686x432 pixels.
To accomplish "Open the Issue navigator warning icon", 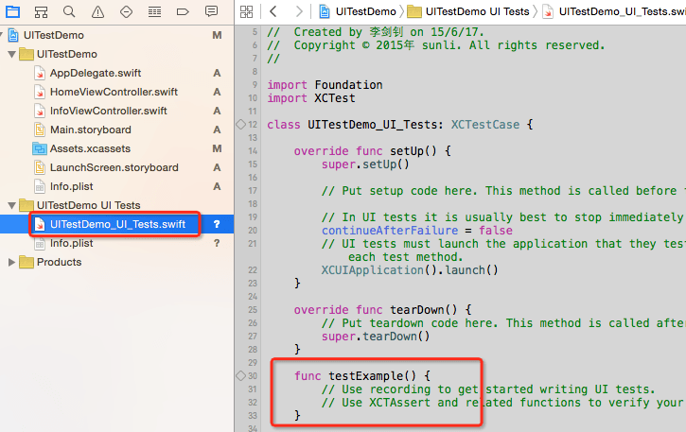I will point(97,11).
